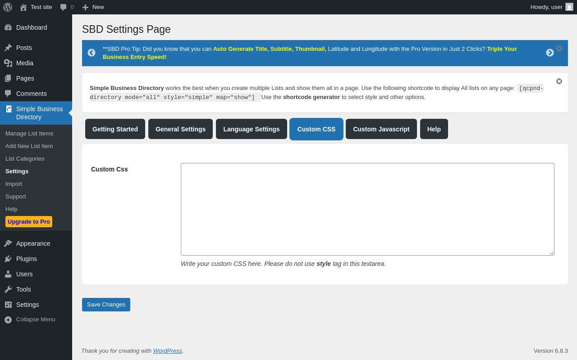Open the Simple Business Directory menu label
Screen dimensions: 577x360
(40, 113)
